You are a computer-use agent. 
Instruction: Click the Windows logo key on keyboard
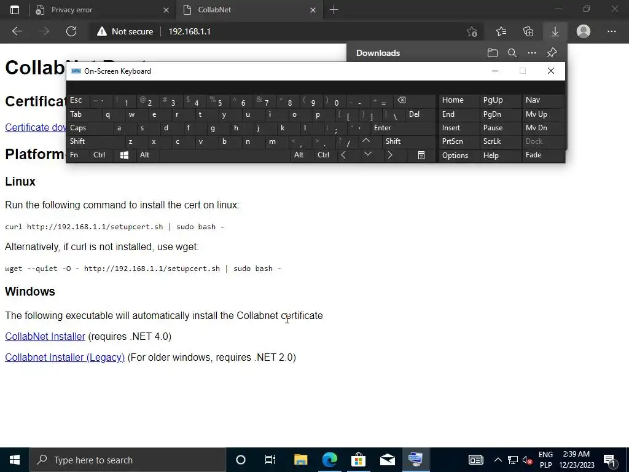124,155
